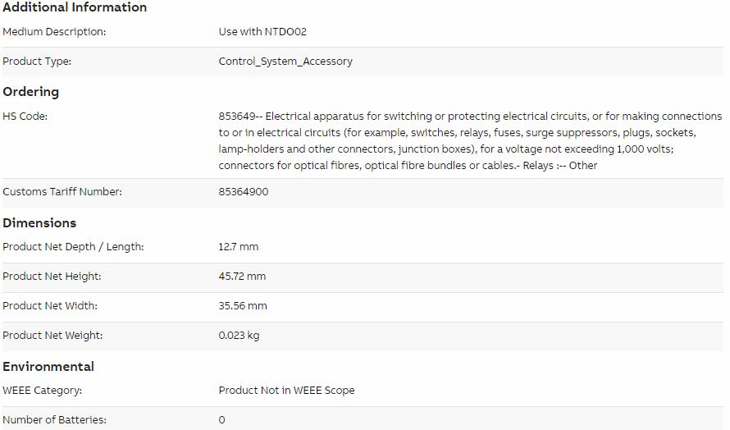This screenshot has width=730, height=430.
Task: Click the Medium Description label
Action: pyautogui.click(x=54, y=32)
